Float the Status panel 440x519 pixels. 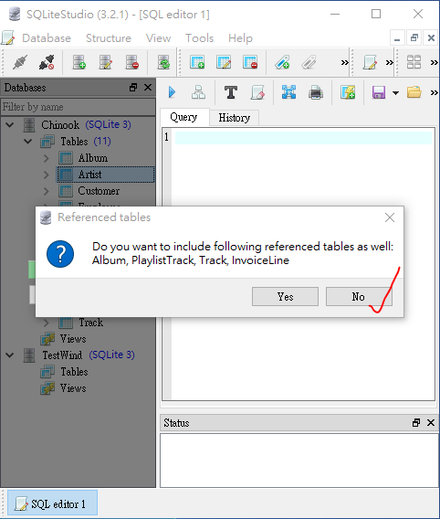[416, 423]
